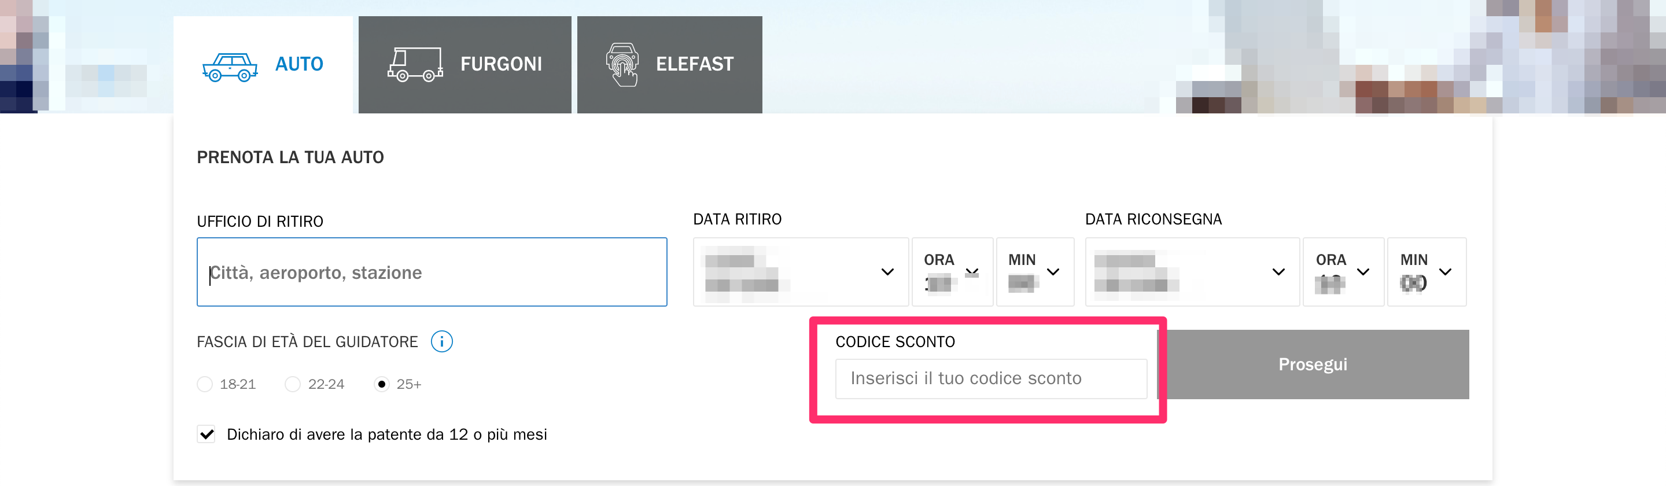
Task: Toggle the 12-month license declaration checkbox
Action: (207, 435)
